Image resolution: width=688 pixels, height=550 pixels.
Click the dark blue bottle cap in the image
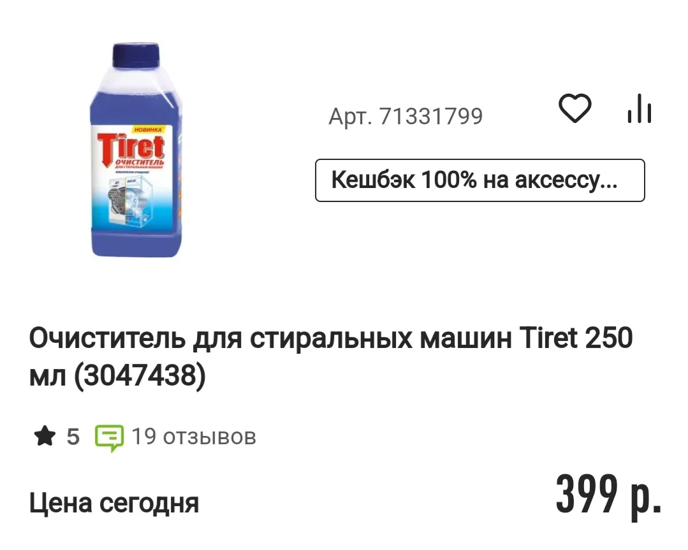136,55
